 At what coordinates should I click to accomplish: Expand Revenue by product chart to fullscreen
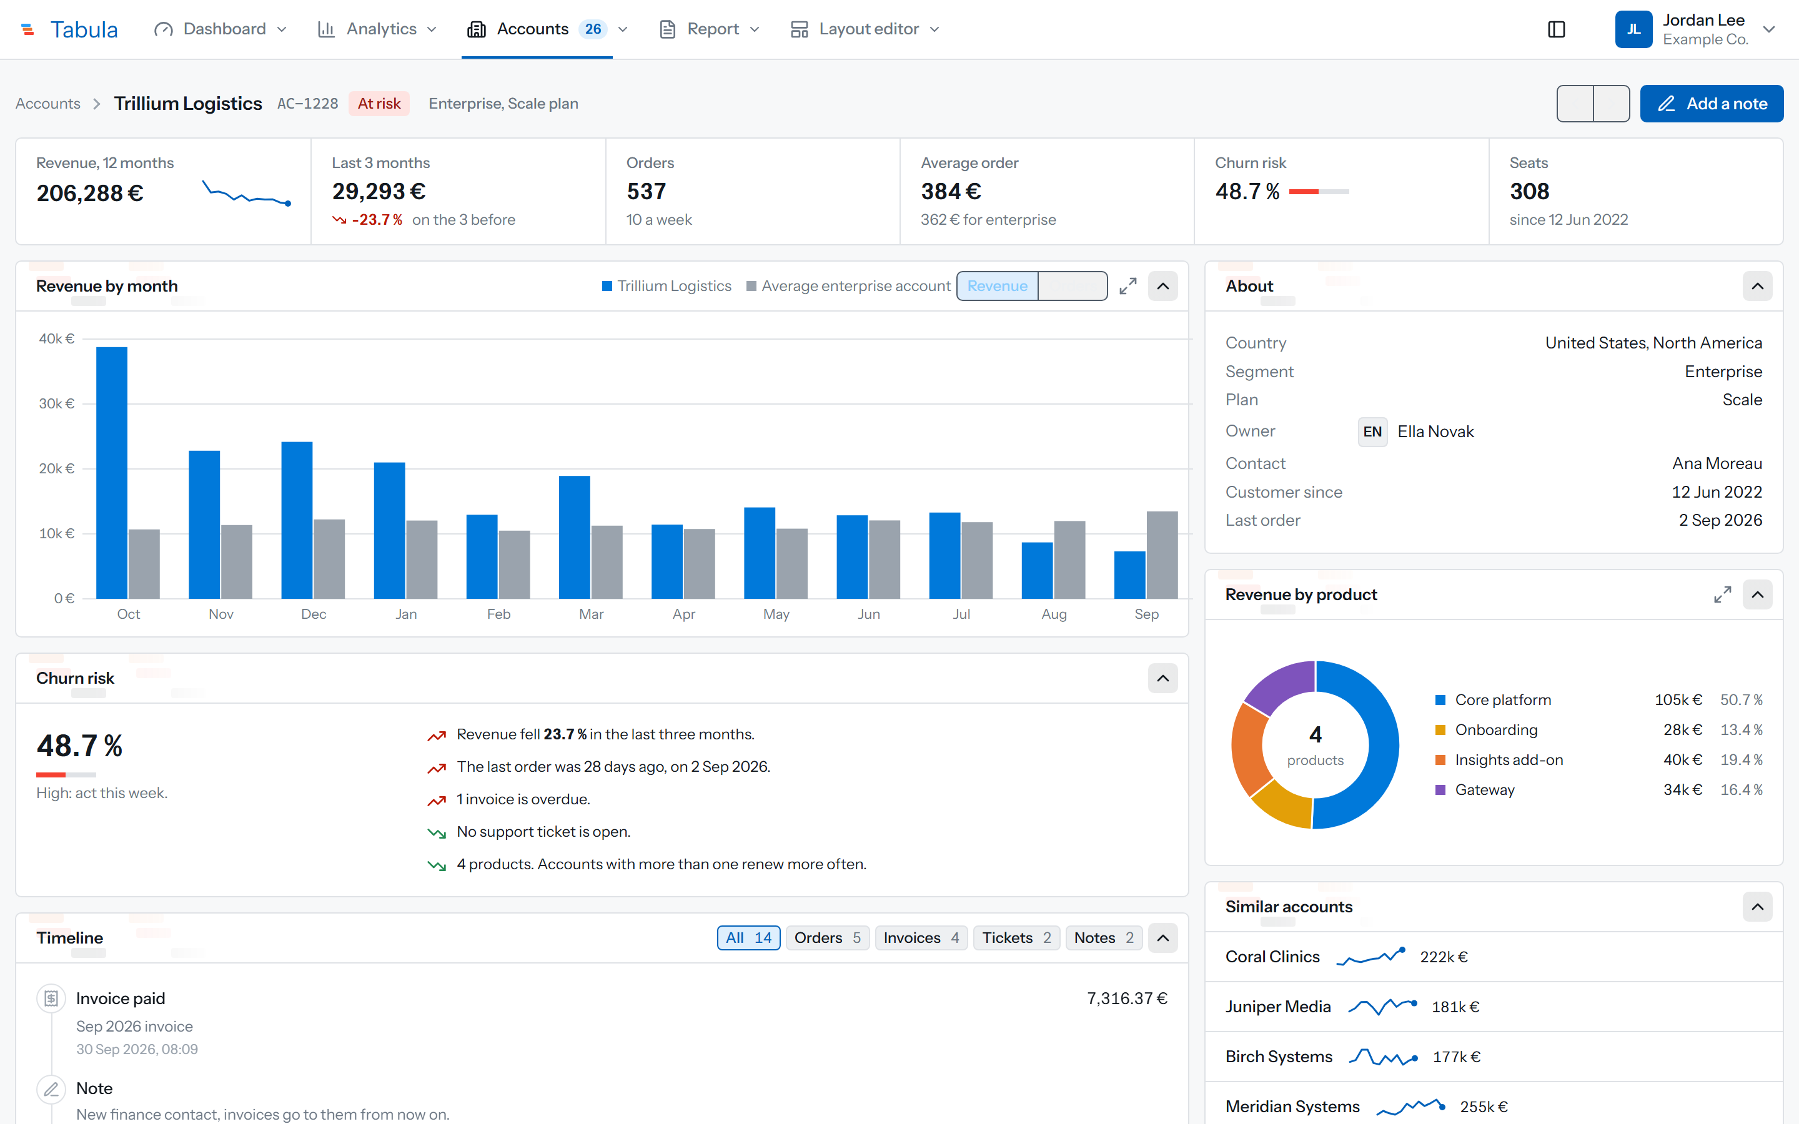[x=1722, y=594]
